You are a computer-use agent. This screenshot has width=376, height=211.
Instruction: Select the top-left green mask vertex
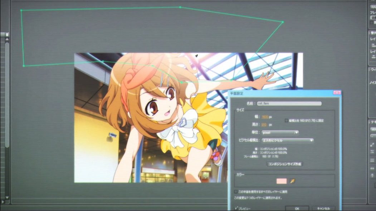click(21, 10)
